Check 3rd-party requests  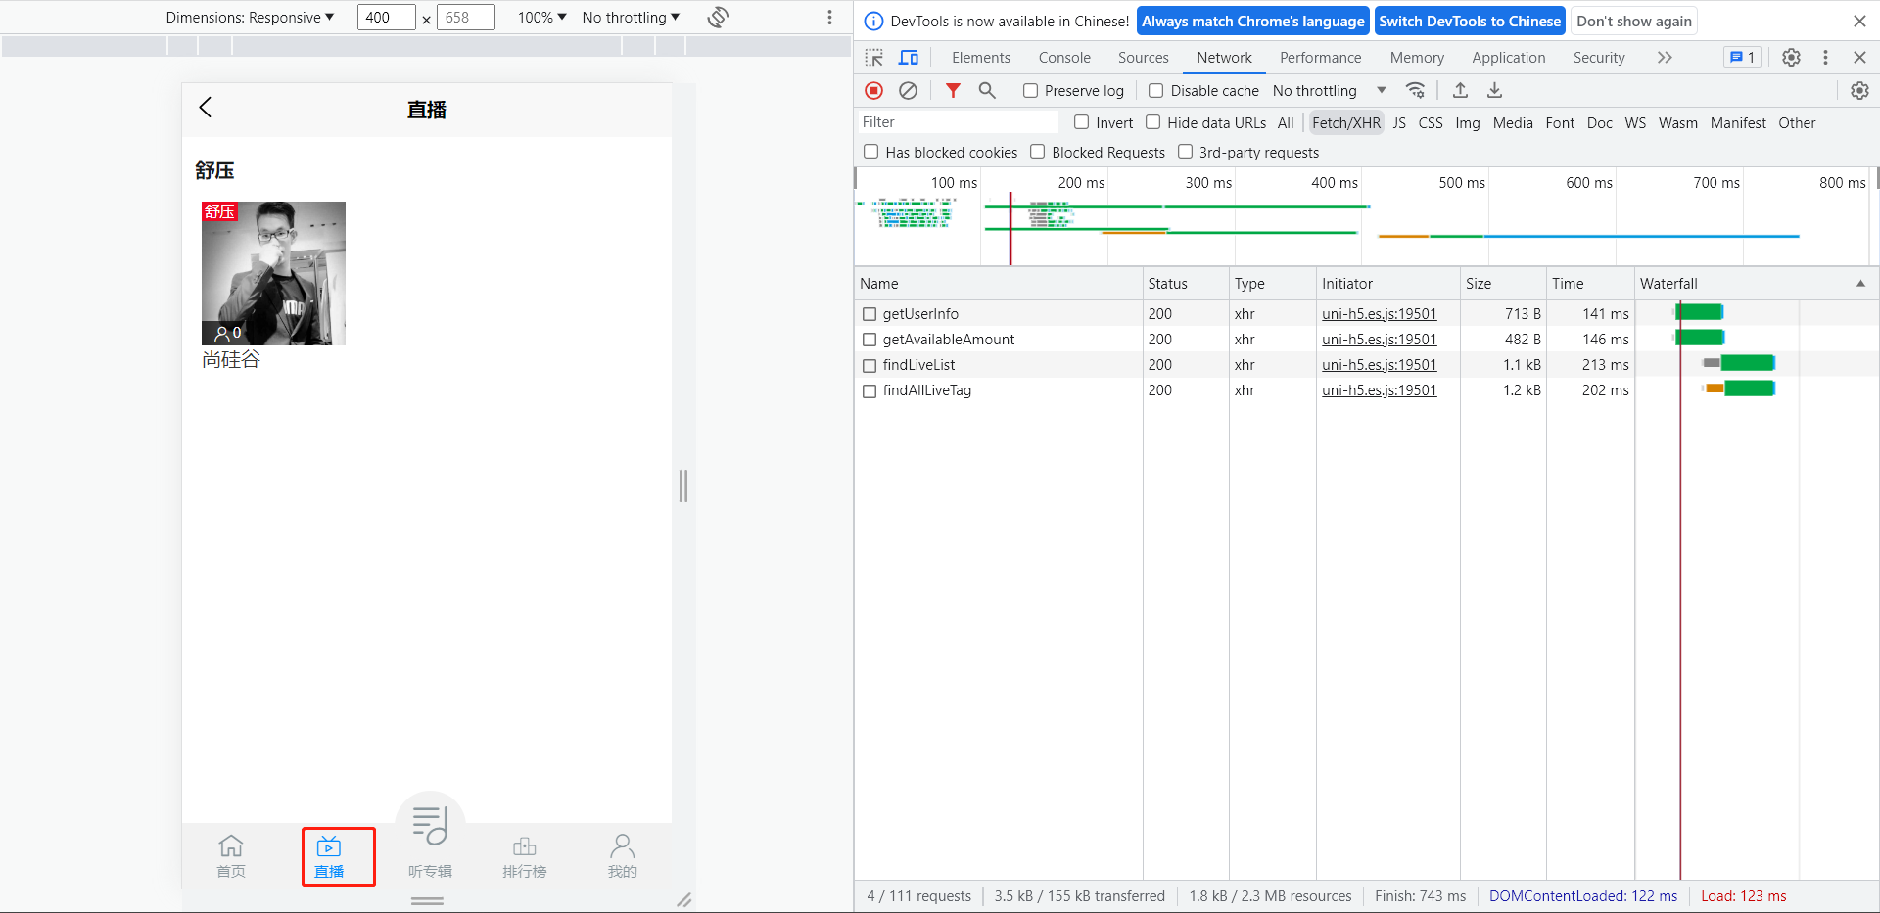(1186, 152)
